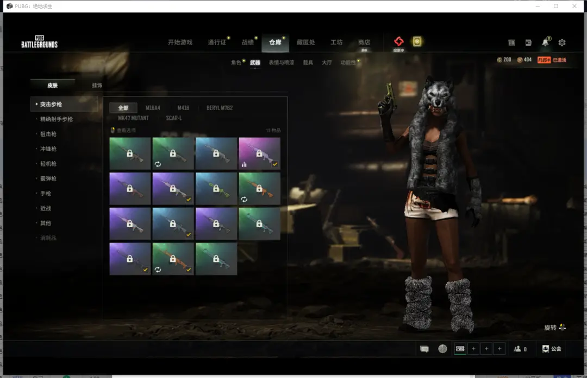587x378 pixels.
Task: Filter skins by M416
Action: point(183,108)
